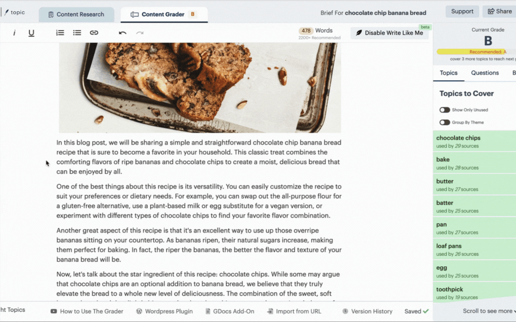516x322 pixels.
Task: Click the Support button
Action: [462, 12]
